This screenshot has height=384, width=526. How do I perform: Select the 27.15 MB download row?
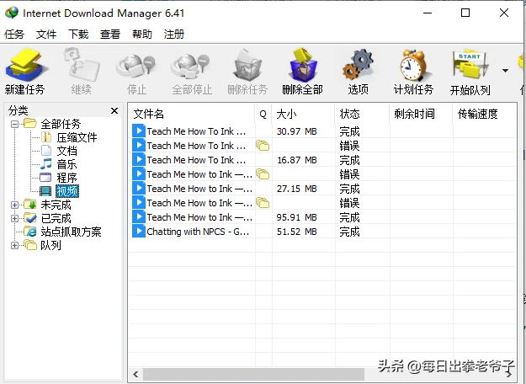pos(322,189)
